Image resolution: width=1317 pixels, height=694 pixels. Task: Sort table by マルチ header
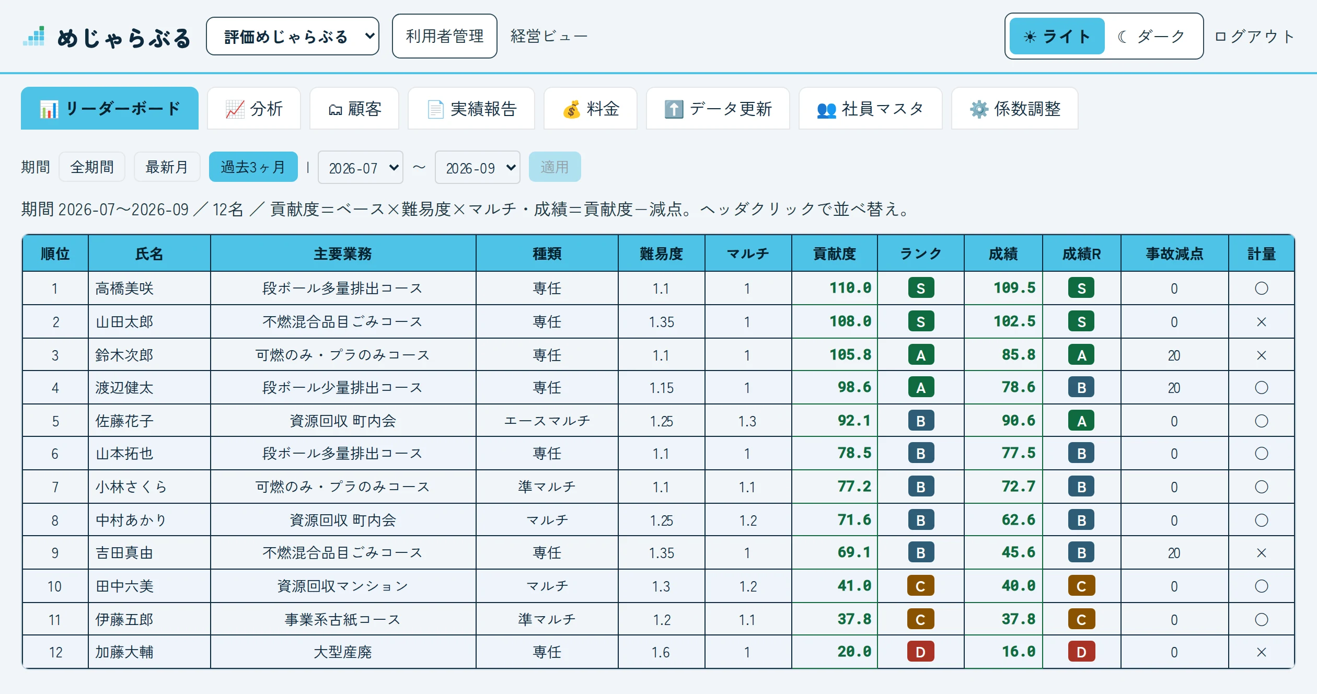click(748, 253)
